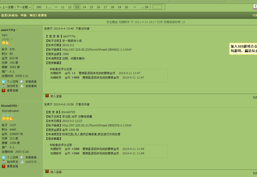This screenshot has height=177, width=257.
Task: Open sam777ty user profile name
Action: pyautogui.click(x=8, y=30)
